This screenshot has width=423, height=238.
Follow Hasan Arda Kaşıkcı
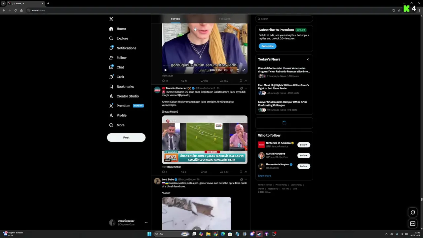pyautogui.click(x=304, y=166)
